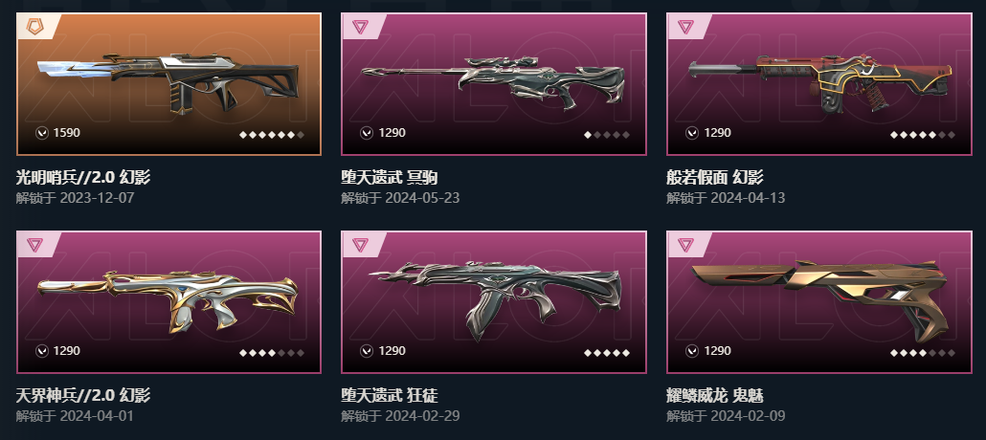Click upgrade level diamonds on 光明哨兵 card

click(272, 135)
